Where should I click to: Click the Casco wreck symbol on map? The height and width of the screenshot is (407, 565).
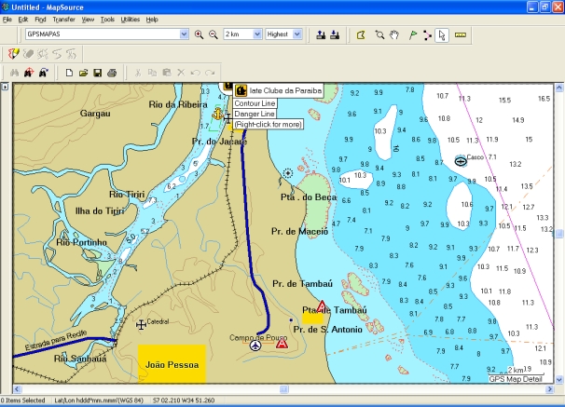[x=460, y=161]
